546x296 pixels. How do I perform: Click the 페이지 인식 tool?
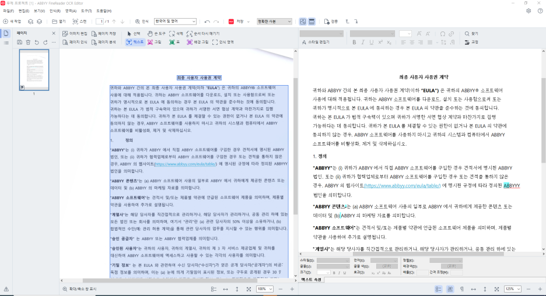[x=75, y=43]
